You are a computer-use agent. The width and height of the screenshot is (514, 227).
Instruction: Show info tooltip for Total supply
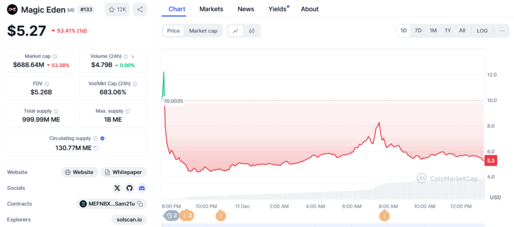(x=56, y=111)
